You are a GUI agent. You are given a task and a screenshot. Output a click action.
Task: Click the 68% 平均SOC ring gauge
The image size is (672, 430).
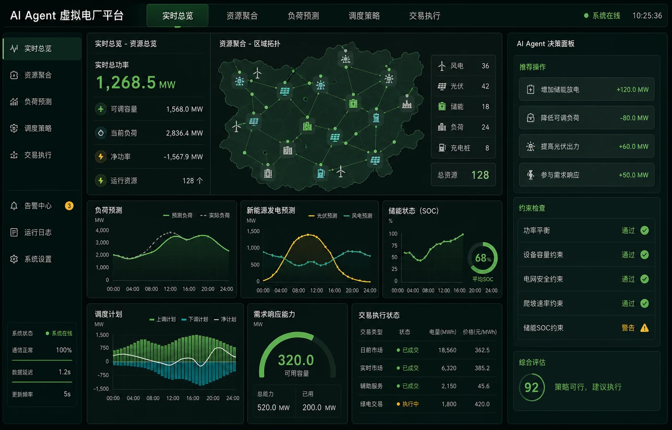coord(482,258)
